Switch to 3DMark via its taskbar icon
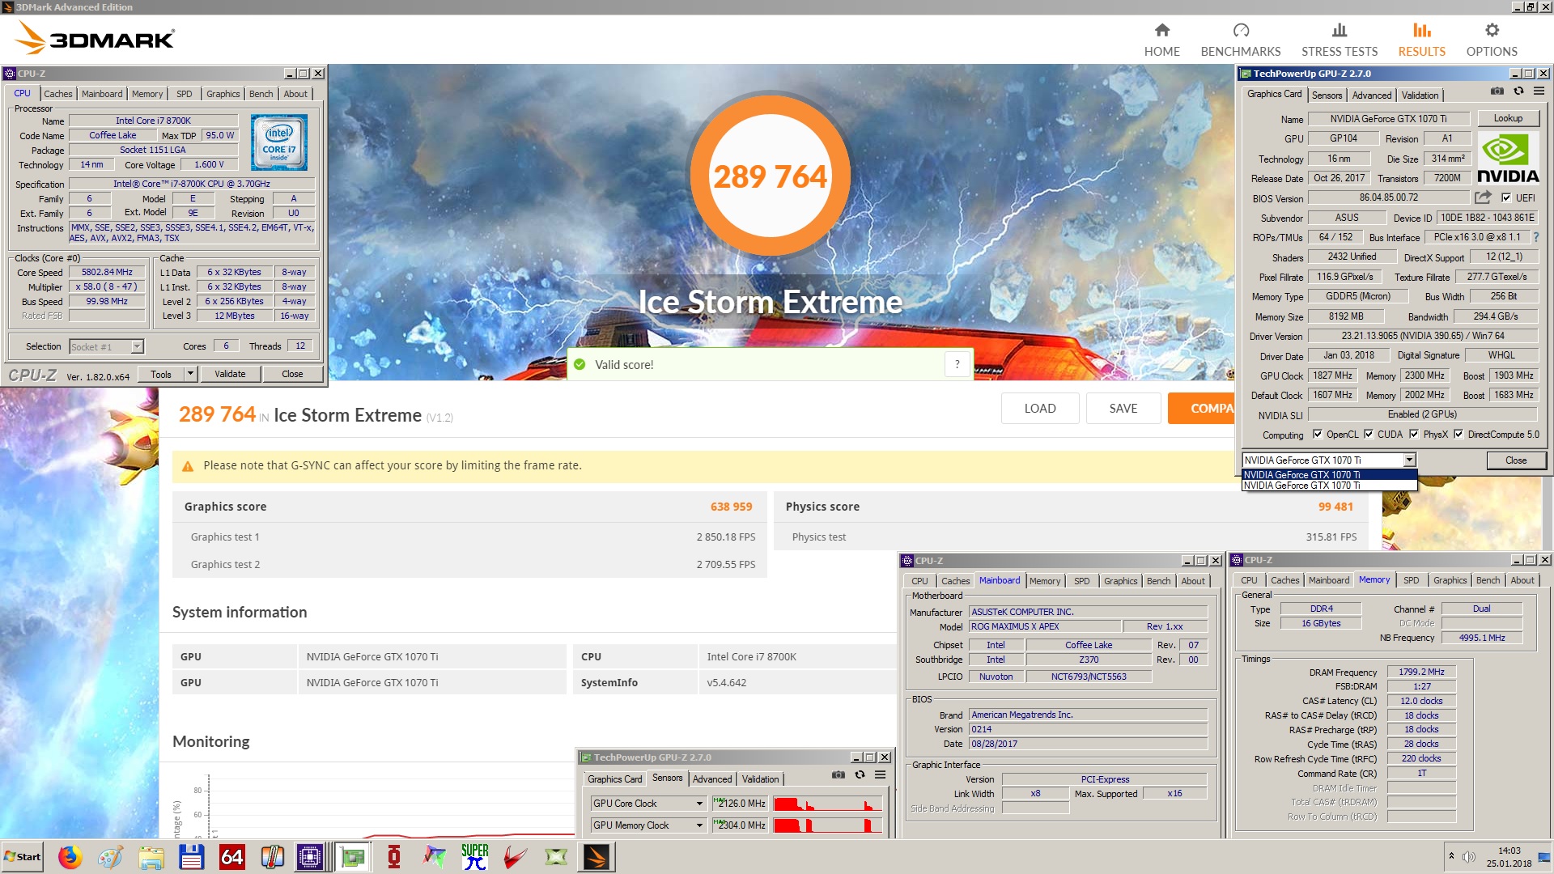The image size is (1554, 874). [x=597, y=857]
